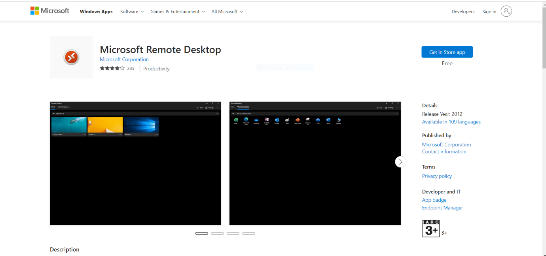This screenshot has width=546, height=256.
Task: Open Microsoft Corporation under Published by
Action: coord(446,144)
